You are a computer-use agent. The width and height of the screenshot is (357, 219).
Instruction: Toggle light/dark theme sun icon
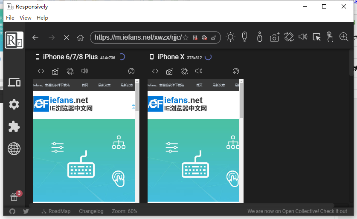pyautogui.click(x=230, y=37)
